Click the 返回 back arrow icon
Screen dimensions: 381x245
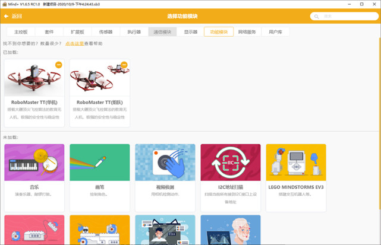point(6,16)
